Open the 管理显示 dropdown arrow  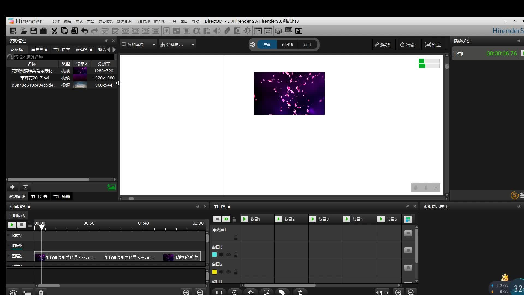point(193,45)
